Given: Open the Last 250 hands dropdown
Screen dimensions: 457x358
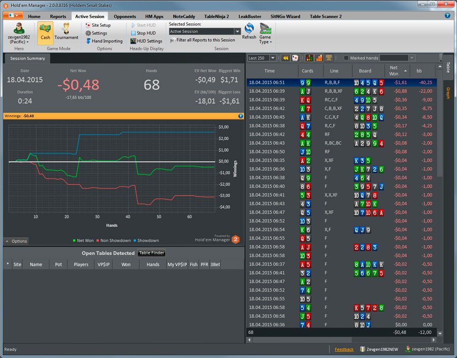Looking at the screenshot, I should pos(273,58).
